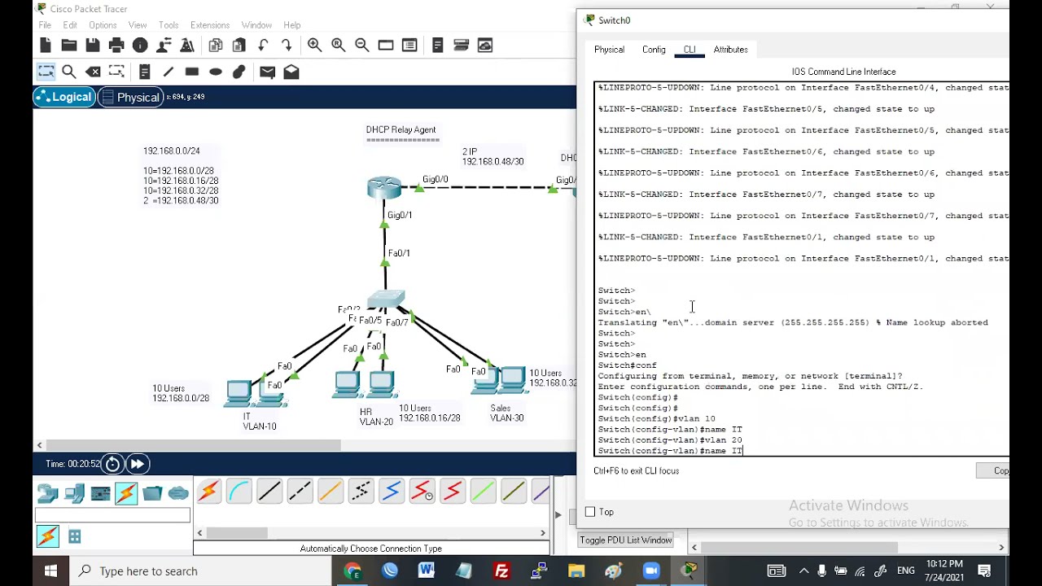The height and width of the screenshot is (586, 1042).
Task: Redo the last action
Action: click(x=287, y=46)
